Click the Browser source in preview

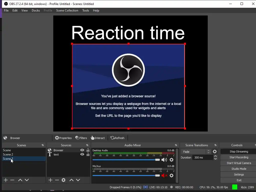coord(128,86)
